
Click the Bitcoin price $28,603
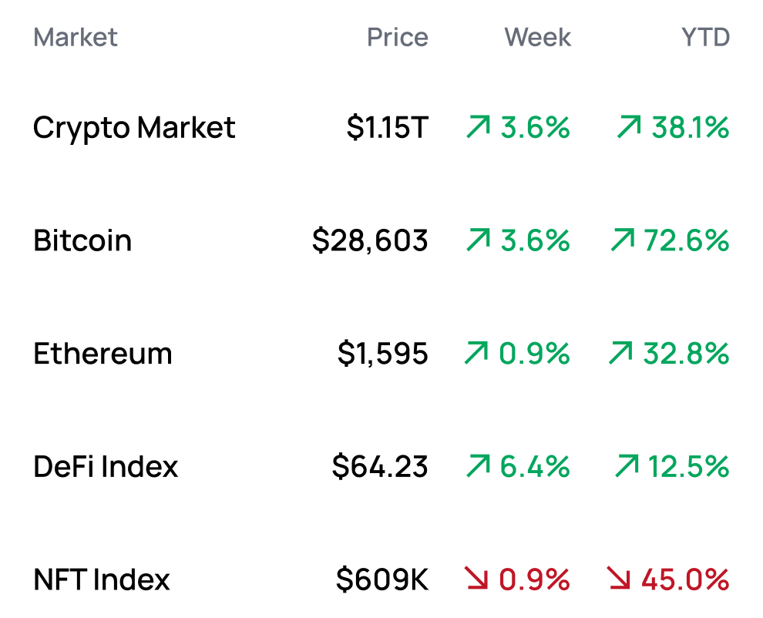pyautogui.click(x=370, y=240)
